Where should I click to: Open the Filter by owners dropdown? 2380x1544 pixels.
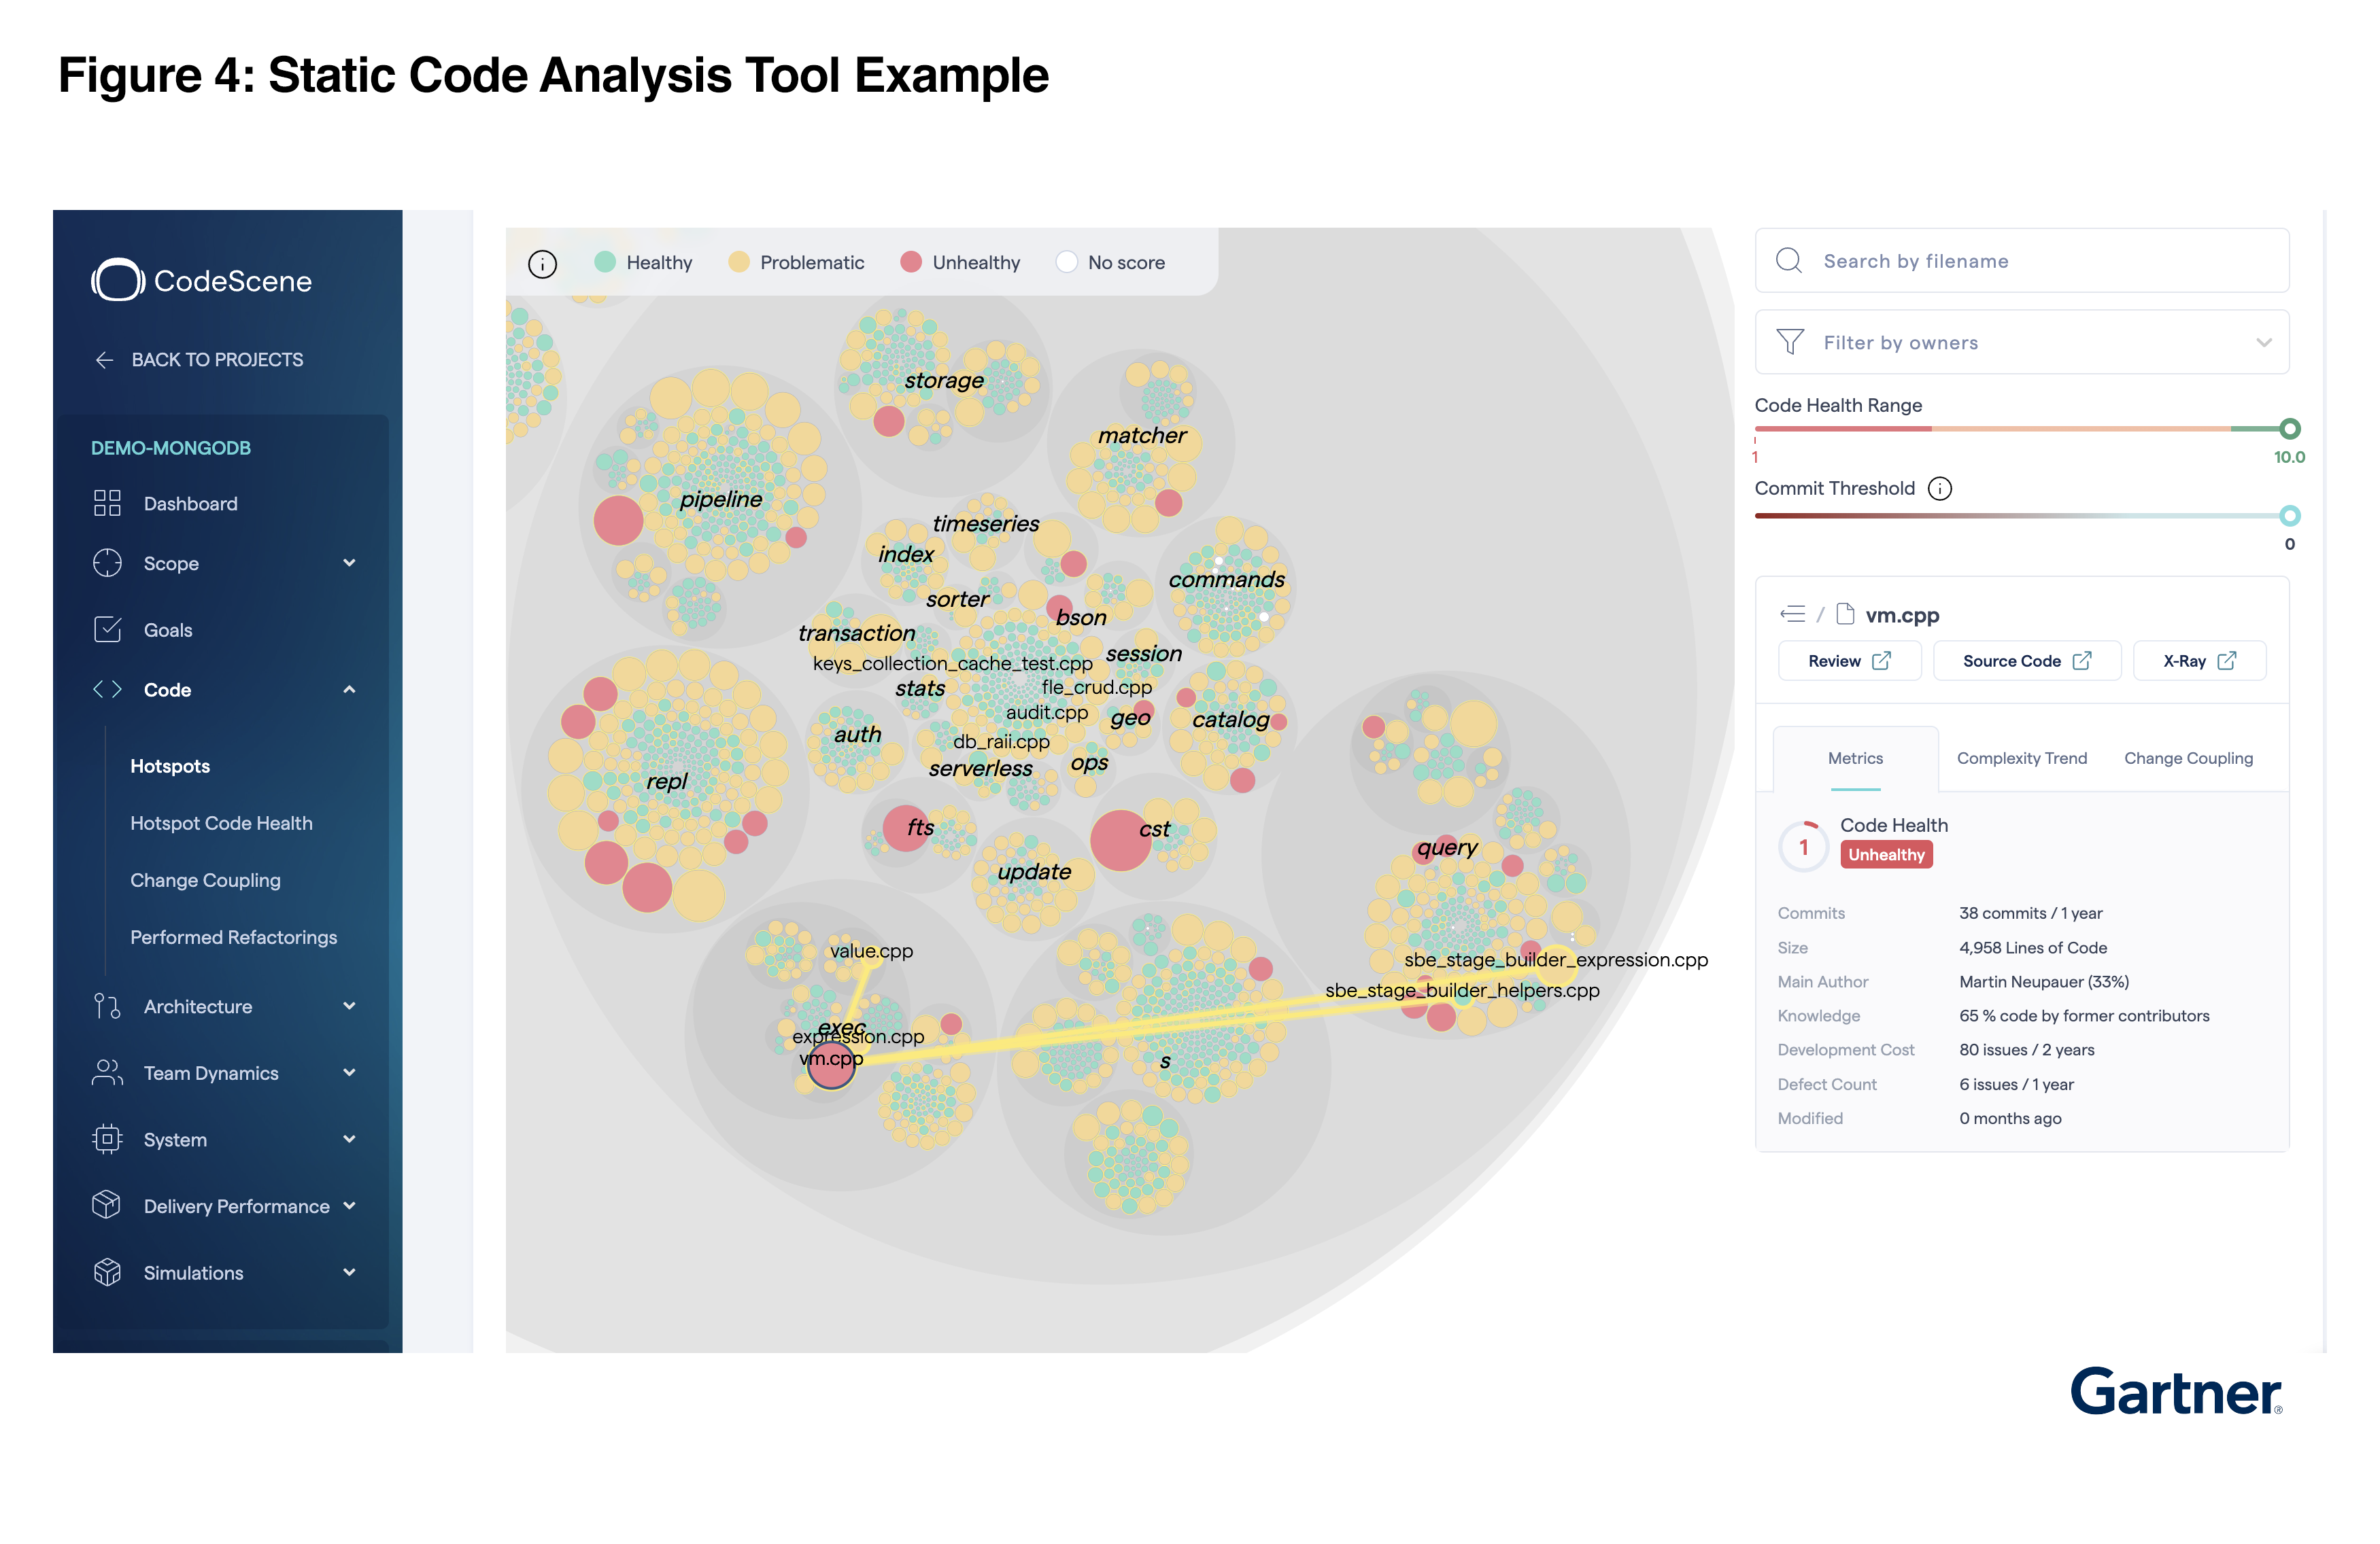coord(2021,343)
